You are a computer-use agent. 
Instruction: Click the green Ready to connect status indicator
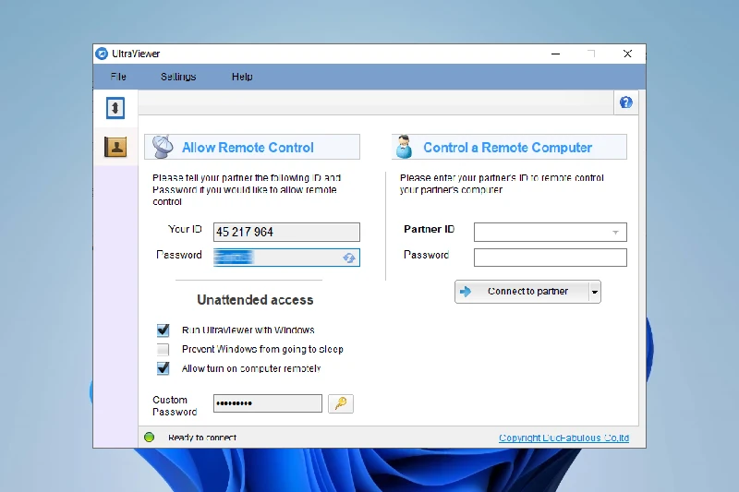(149, 438)
